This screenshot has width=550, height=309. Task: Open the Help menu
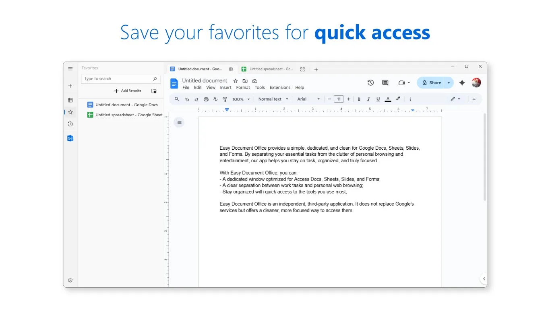coord(300,87)
